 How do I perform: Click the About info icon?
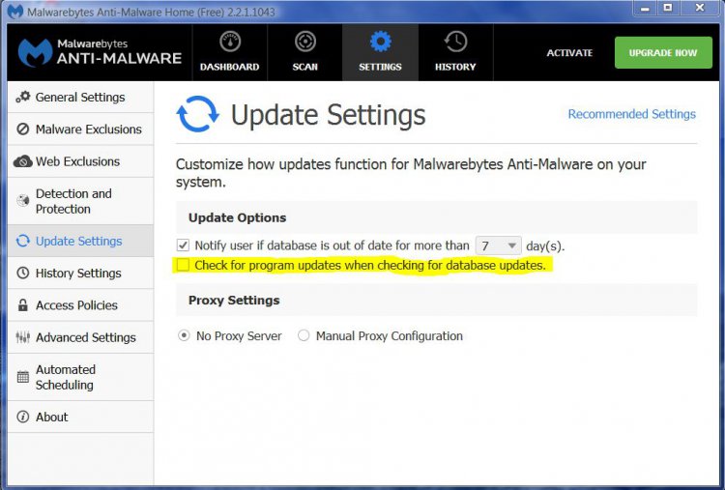(22, 417)
